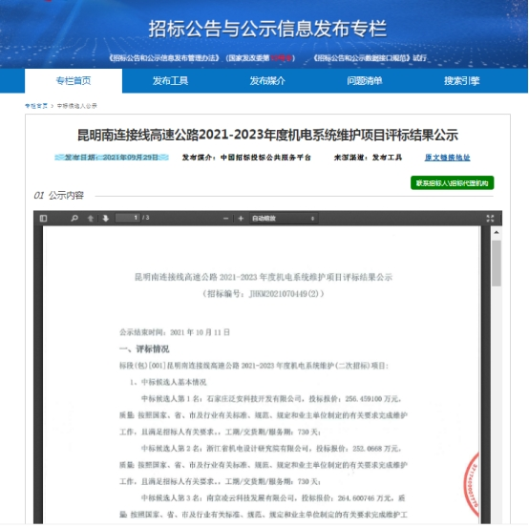Click the 原文链接地址 link

pyautogui.click(x=447, y=158)
